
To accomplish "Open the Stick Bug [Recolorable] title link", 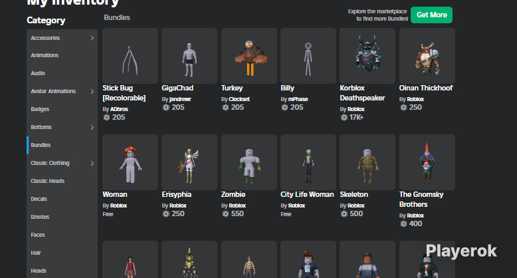I will (x=124, y=93).
